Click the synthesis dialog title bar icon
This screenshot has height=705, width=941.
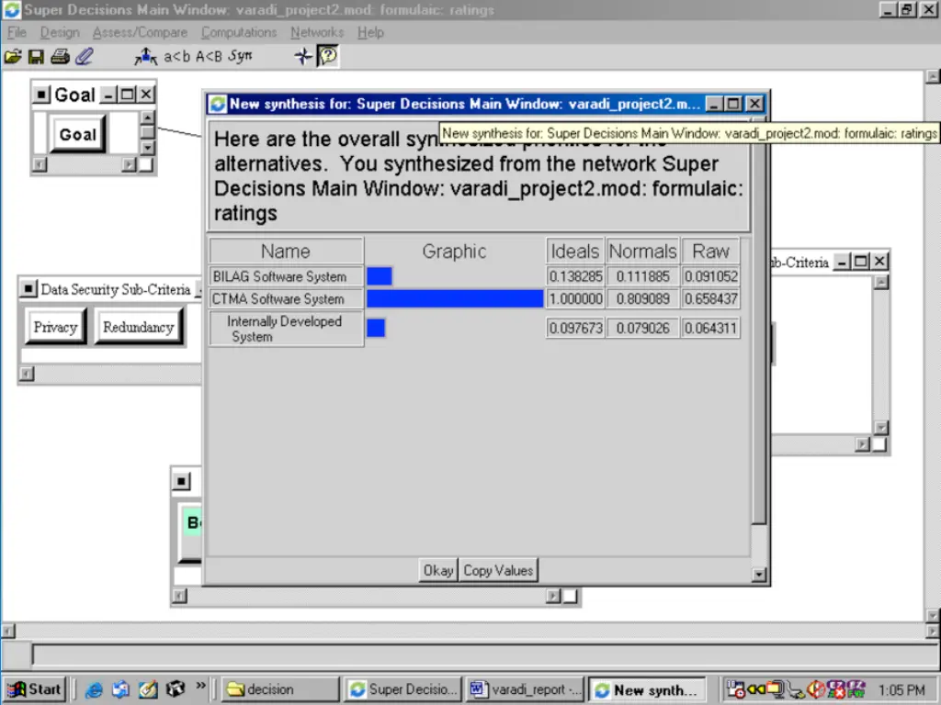coord(217,105)
